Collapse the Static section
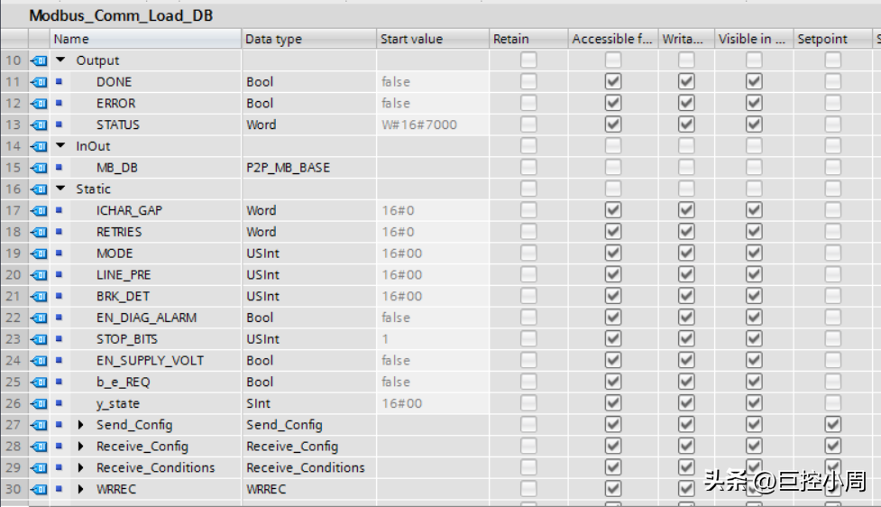Screen dimensions: 881x507 61,189
